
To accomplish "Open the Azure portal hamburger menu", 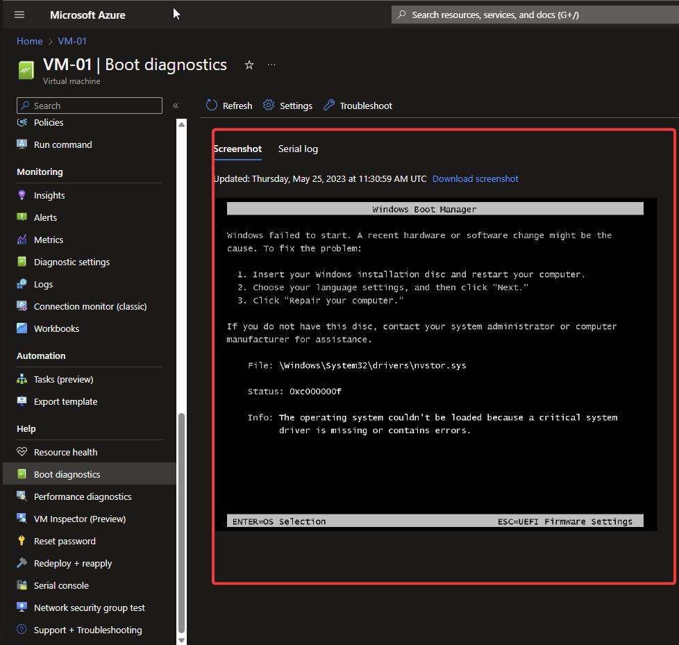I will [x=19, y=15].
